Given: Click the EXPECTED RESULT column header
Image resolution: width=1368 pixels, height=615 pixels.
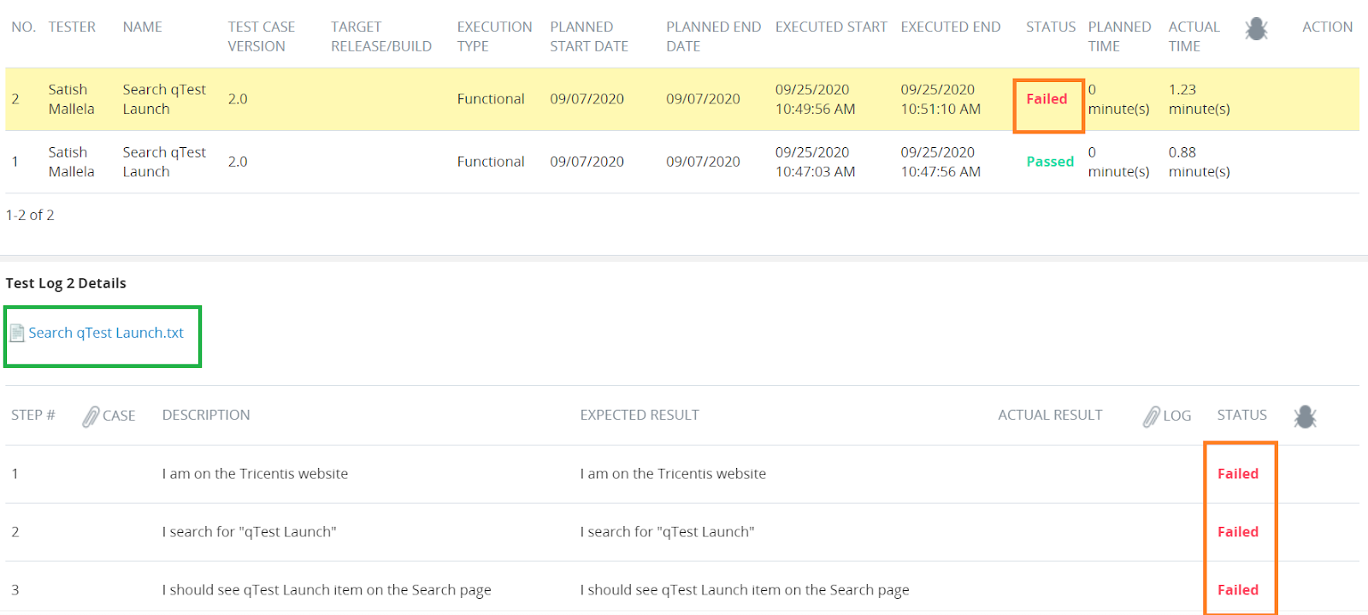Looking at the screenshot, I should 639,416.
